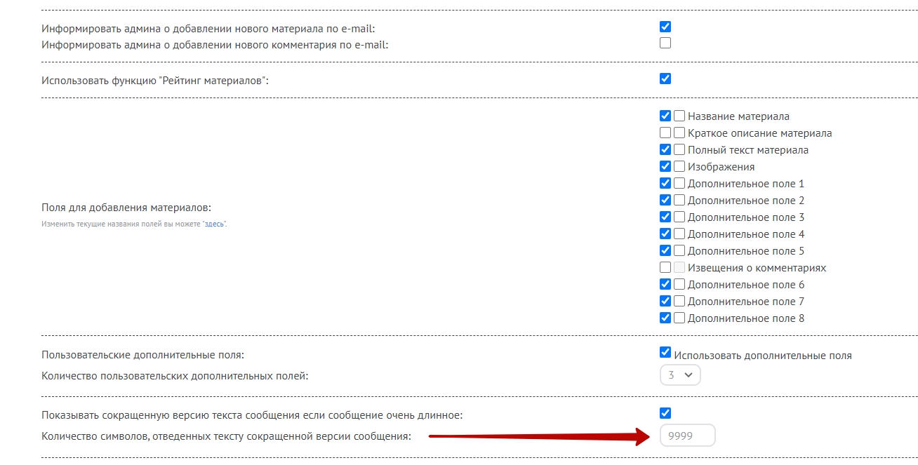Disable showing shortened version of long messages
The width and height of the screenshot is (918, 465).
(x=665, y=413)
